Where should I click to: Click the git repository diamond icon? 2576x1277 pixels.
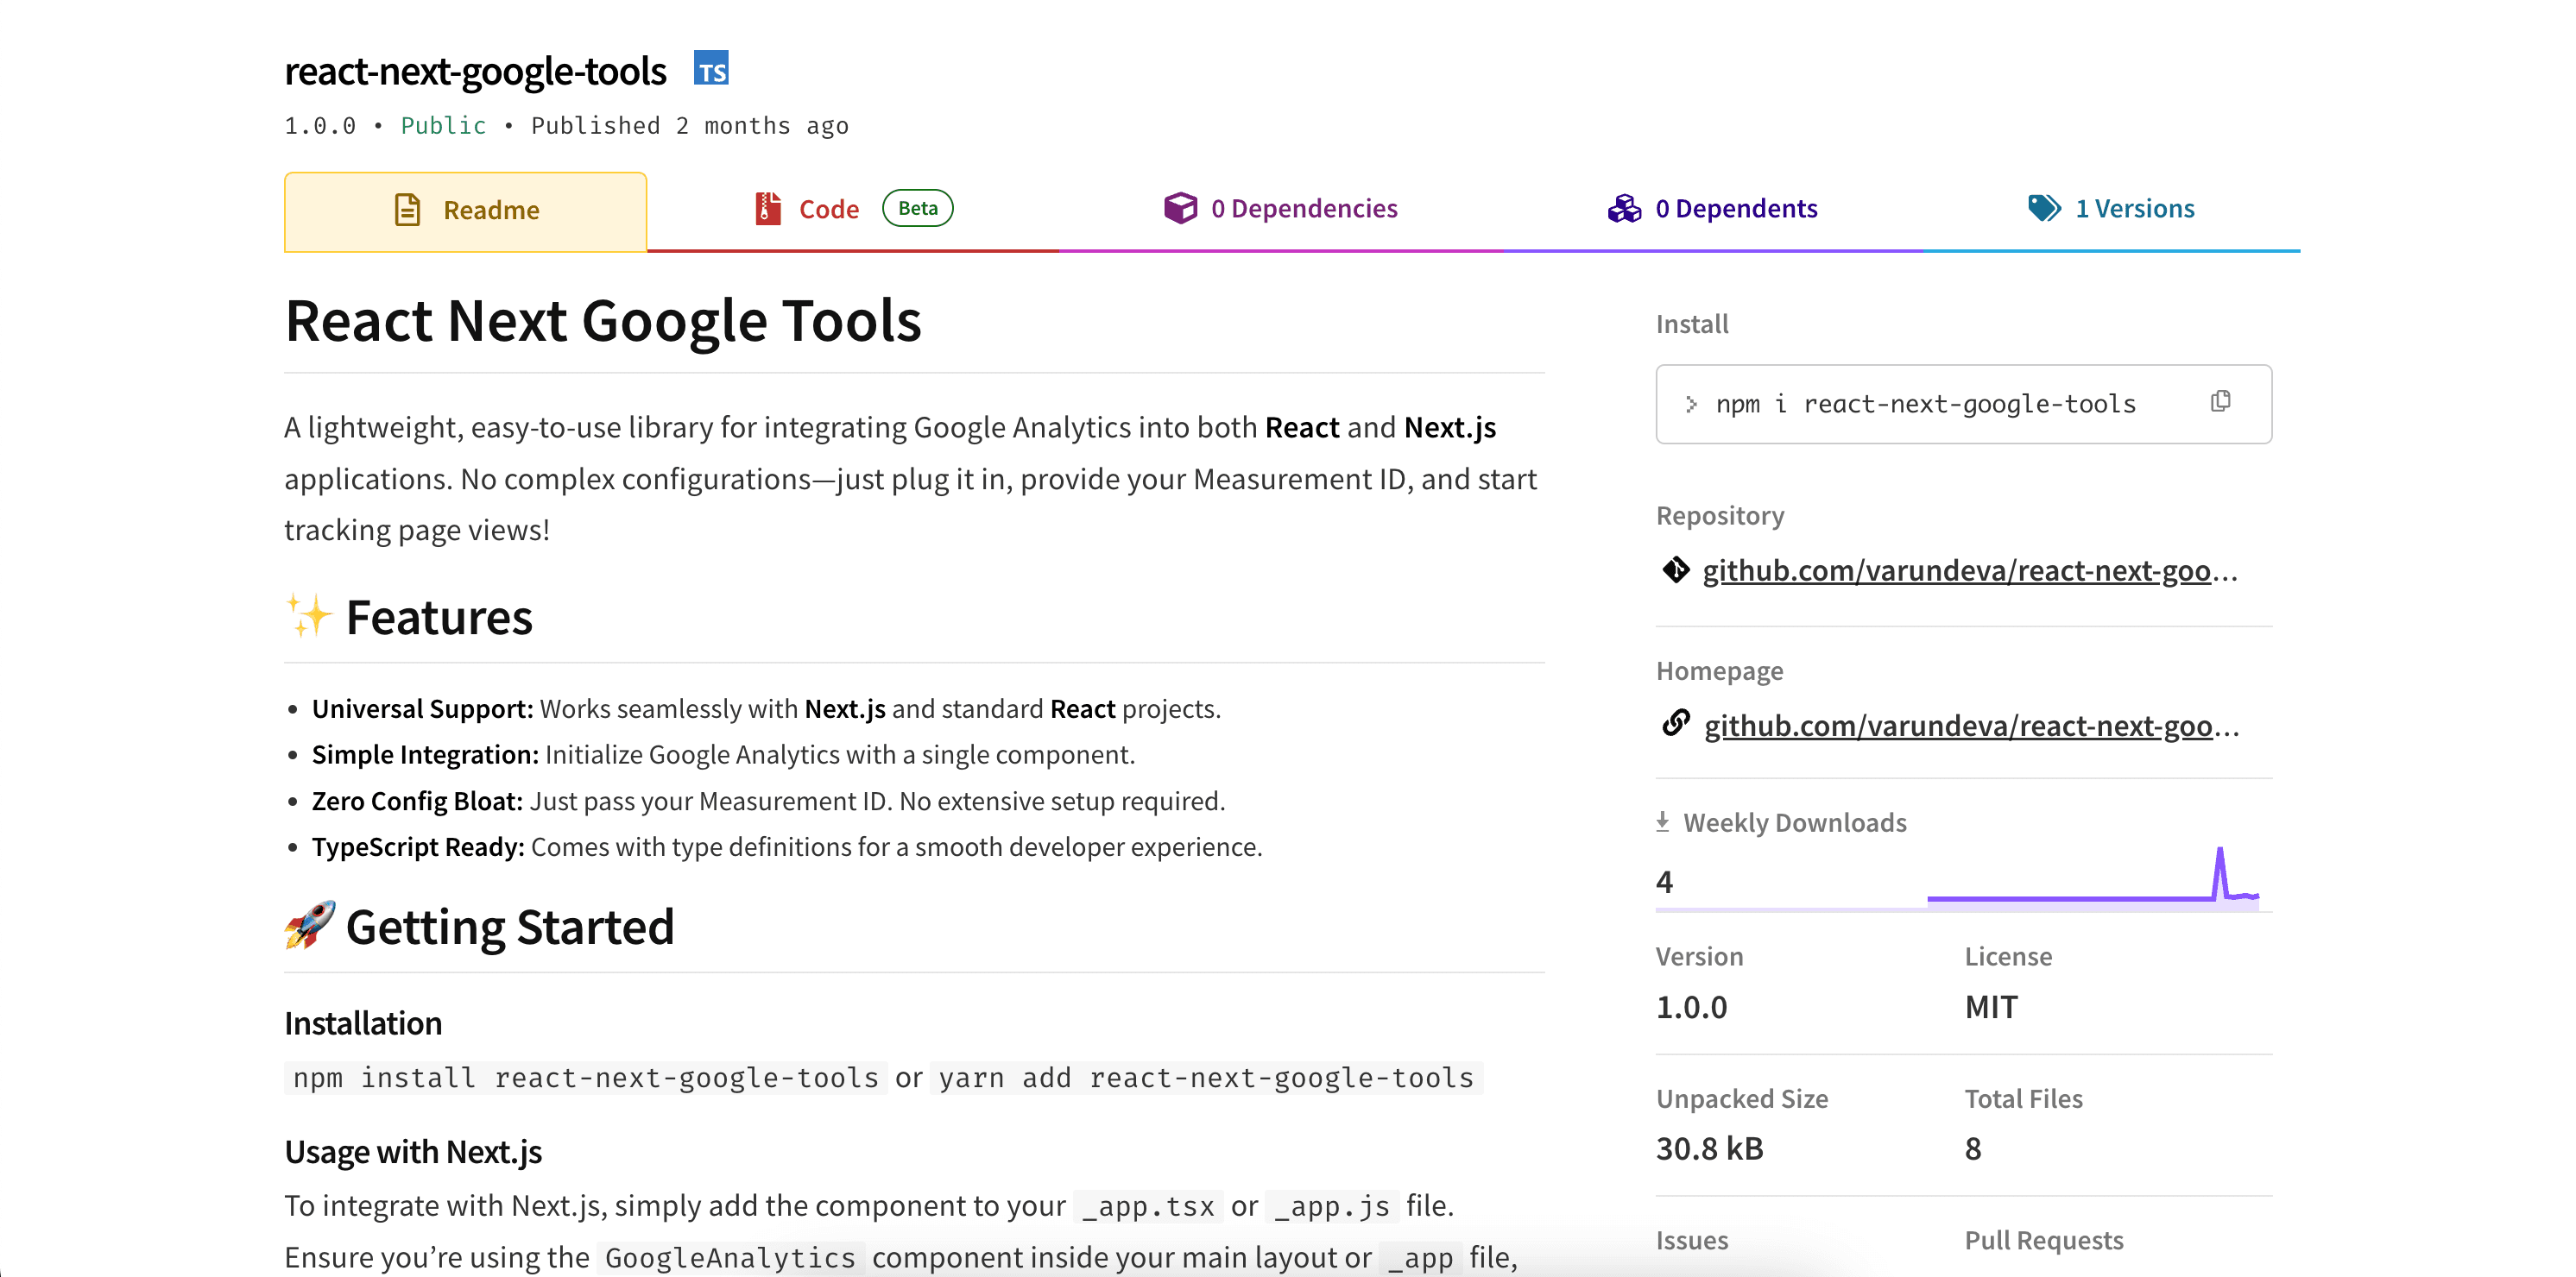1676,569
